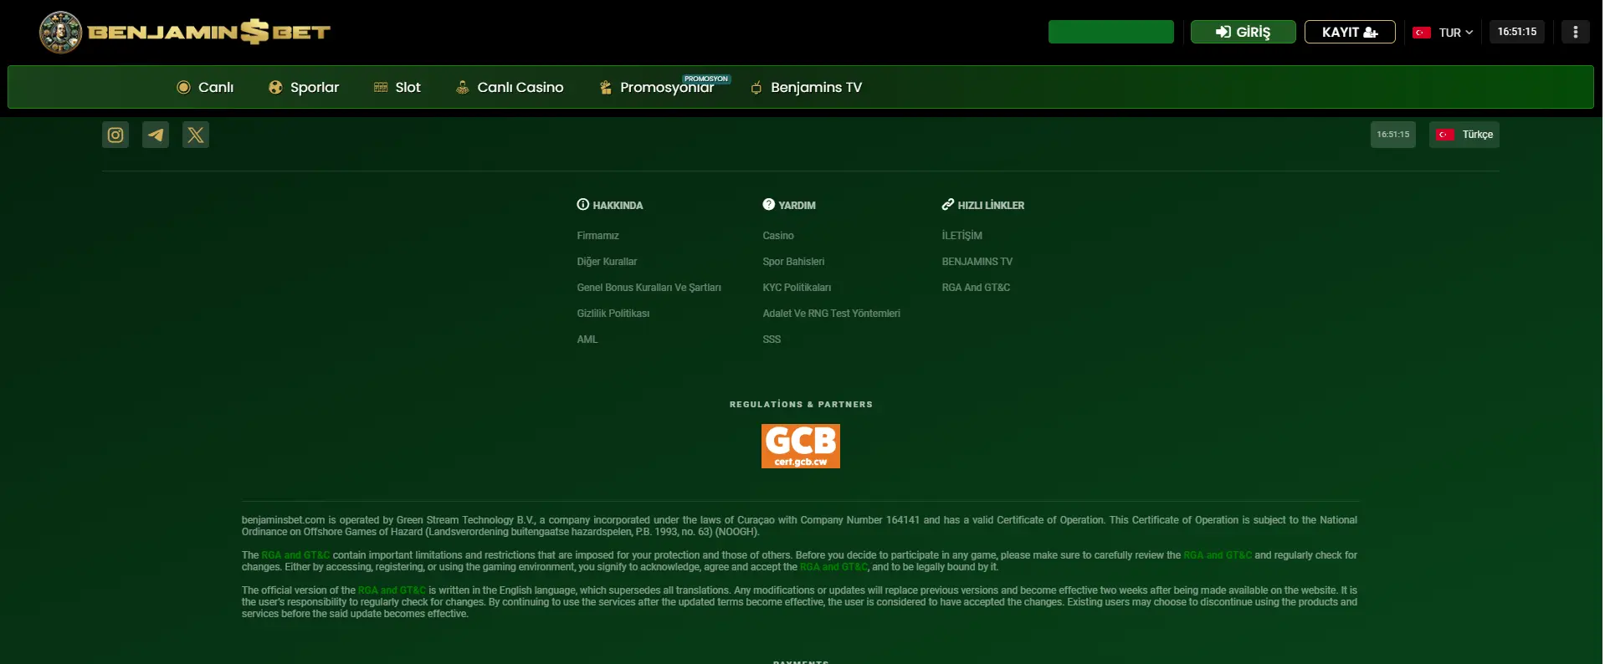Open the X (Twitter) icon

pyautogui.click(x=196, y=135)
